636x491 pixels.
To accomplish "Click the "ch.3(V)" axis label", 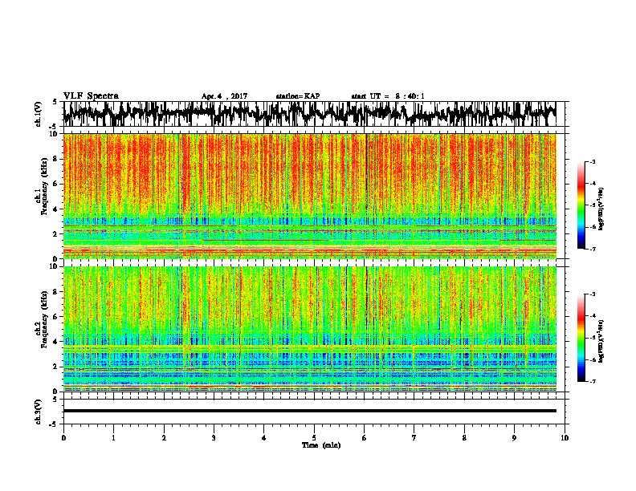I will coord(39,412).
